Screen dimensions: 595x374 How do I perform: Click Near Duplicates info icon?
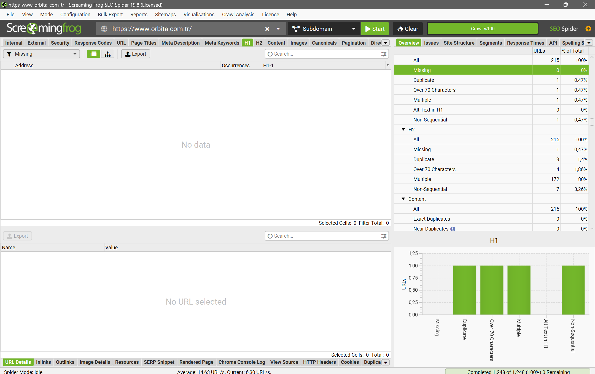(453, 229)
